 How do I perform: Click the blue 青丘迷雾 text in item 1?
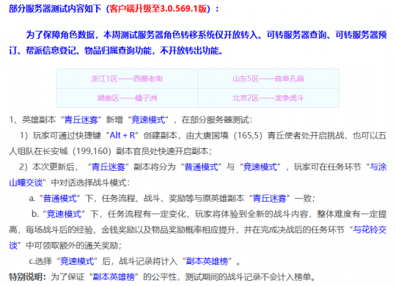tap(81, 120)
